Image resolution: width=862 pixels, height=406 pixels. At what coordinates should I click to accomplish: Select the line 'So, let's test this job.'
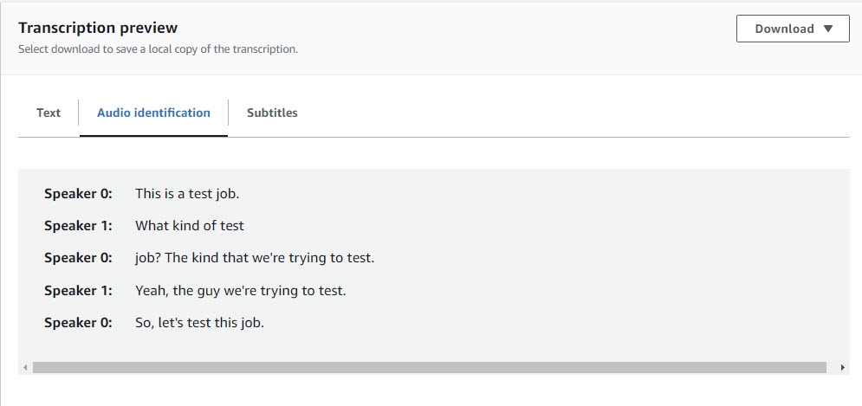200,323
